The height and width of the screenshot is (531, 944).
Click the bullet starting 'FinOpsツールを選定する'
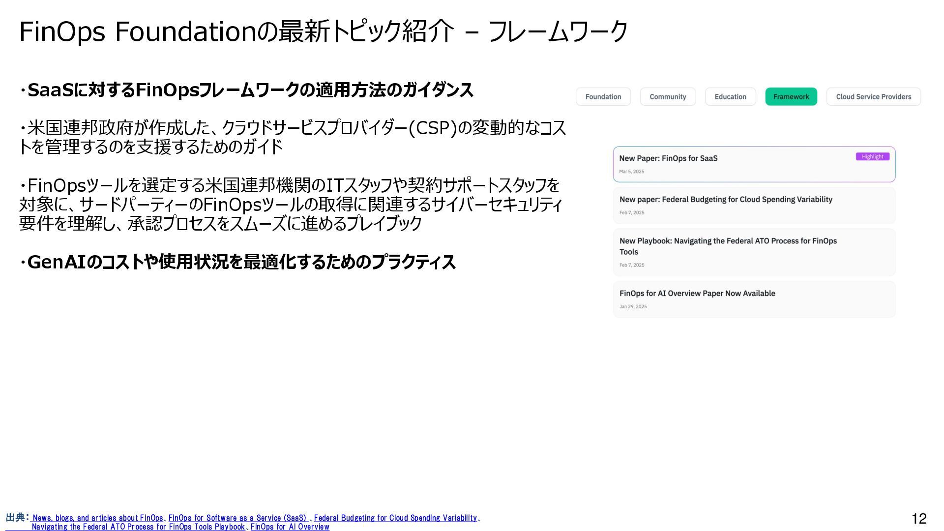(x=291, y=204)
